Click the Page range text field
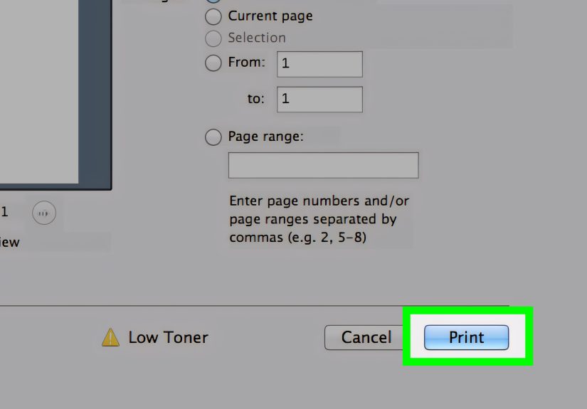Screen dimensions: 587x409 324,165
